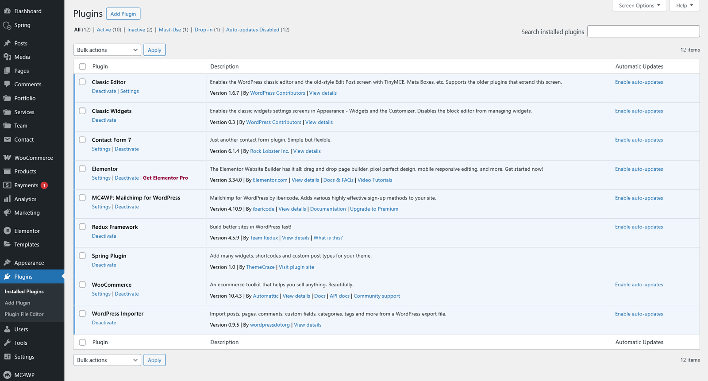This screenshot has height=381, width=708.
Task: Click the Add Plugin button
Action: coord(123,14)
